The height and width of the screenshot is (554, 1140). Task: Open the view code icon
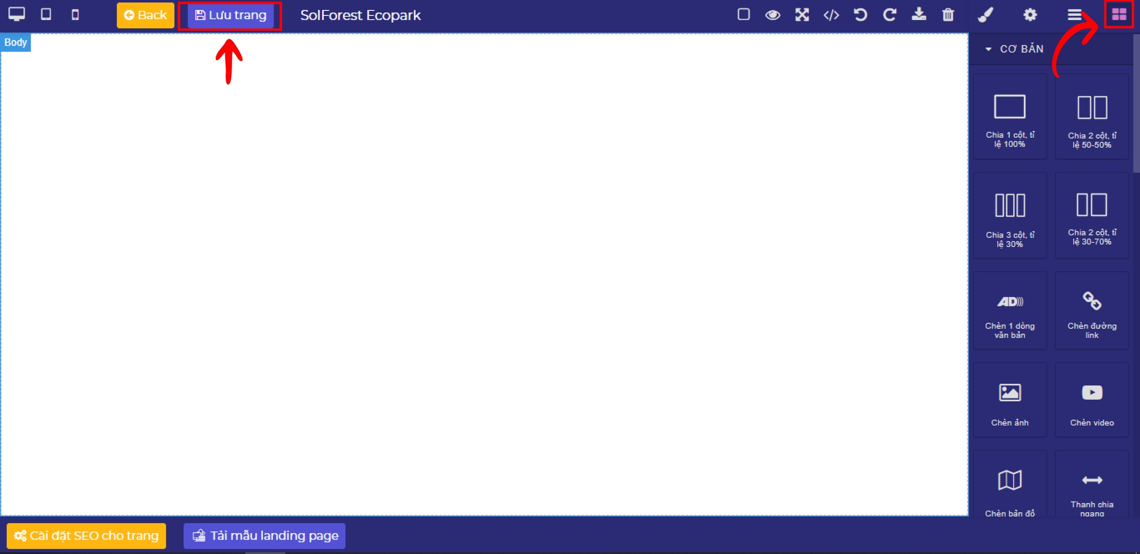tap(831, 15)
